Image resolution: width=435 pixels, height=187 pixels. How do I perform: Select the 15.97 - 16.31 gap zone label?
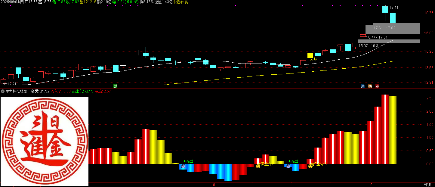point(369,46)
